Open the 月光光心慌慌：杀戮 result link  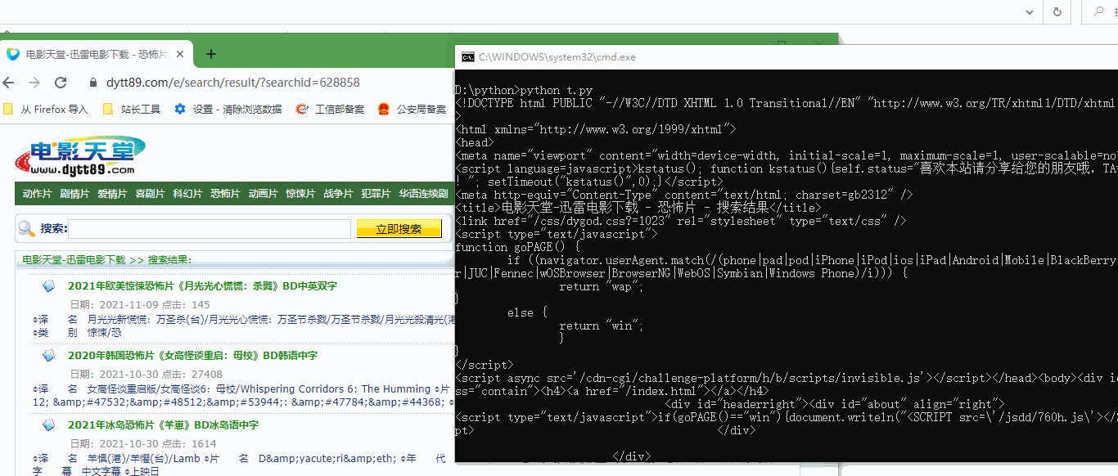pos(203,286)
